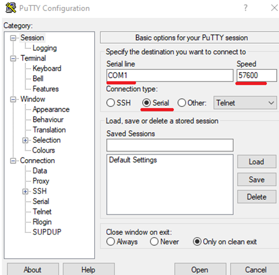Image resolution: width=279 pixels, height=275 pixels.
Task: Select Default Settings in saved sessions list
Action: tap(133, 160)
